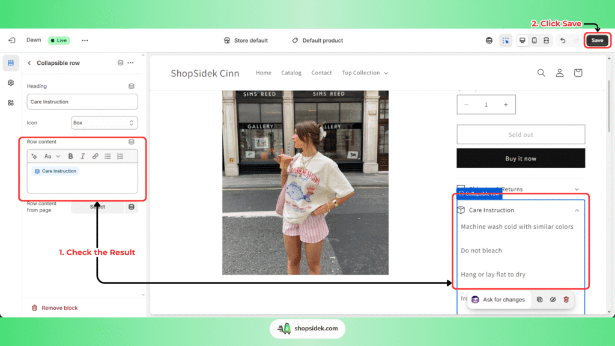Apply italic formatting in Row content
The image size is (615, 346).
[83, 156]
